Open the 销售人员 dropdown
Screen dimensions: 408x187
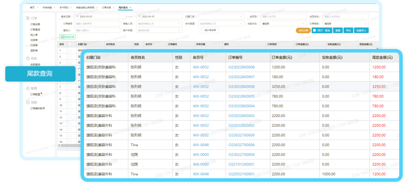(159, 23)
